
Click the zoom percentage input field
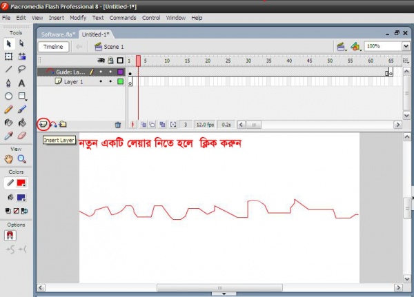(x=383, y=46)
